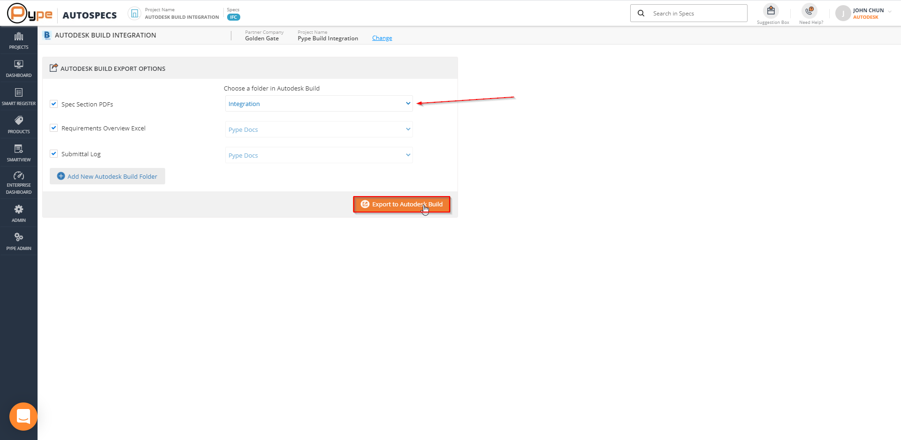Expand the John Chun account menu
901x440 pixels.
890,11
